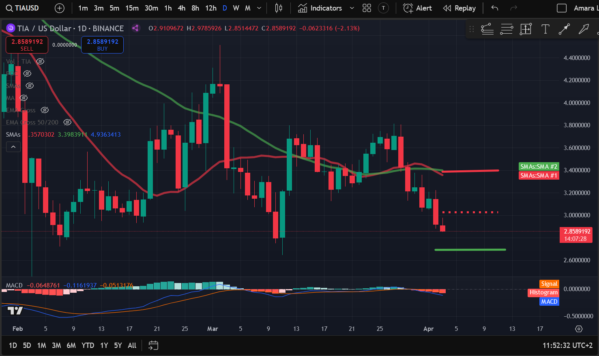Viewport: 599px width, 356px height.
Task: Open chart settings gear on time axis
Action: 579,329
